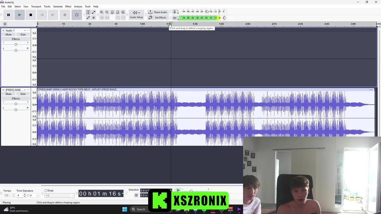Click the Zoom Out magnifier icon
This screenshot has height=214, width=381.
pos(107,12)
